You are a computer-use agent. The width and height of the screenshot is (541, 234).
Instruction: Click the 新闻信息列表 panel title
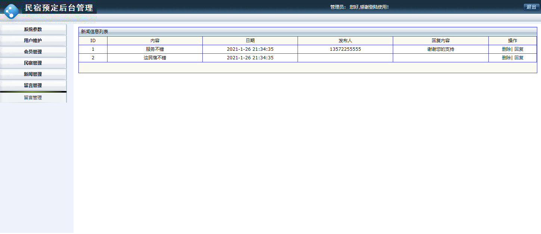click(x=94, y=32)
